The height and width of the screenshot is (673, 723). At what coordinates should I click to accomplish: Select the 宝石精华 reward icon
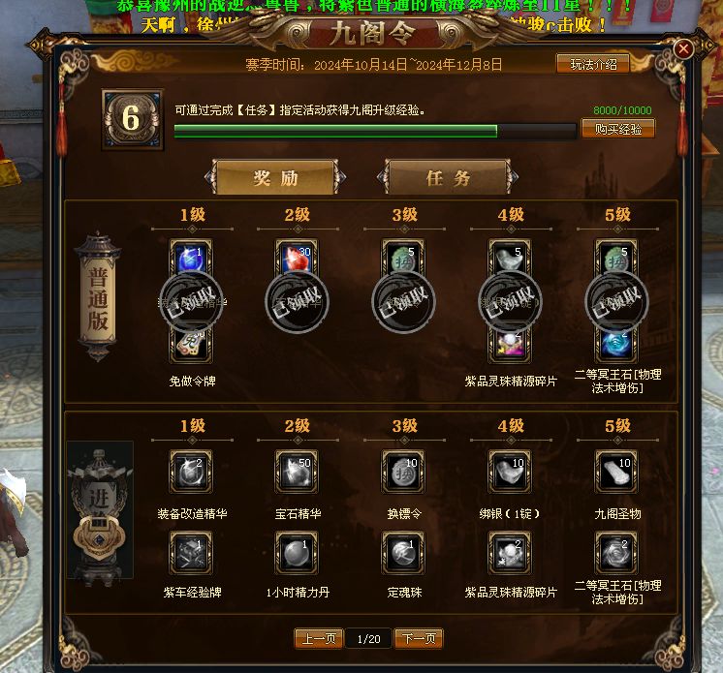click(x=297, y=472)
